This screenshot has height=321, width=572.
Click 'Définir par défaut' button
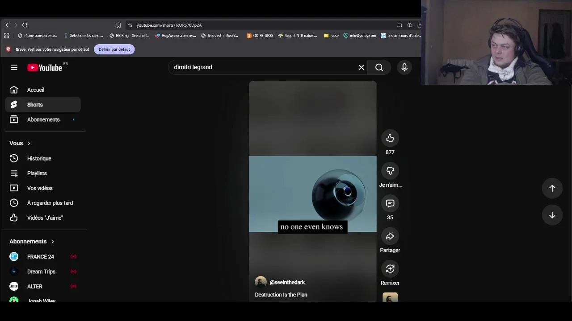point(114,49)
